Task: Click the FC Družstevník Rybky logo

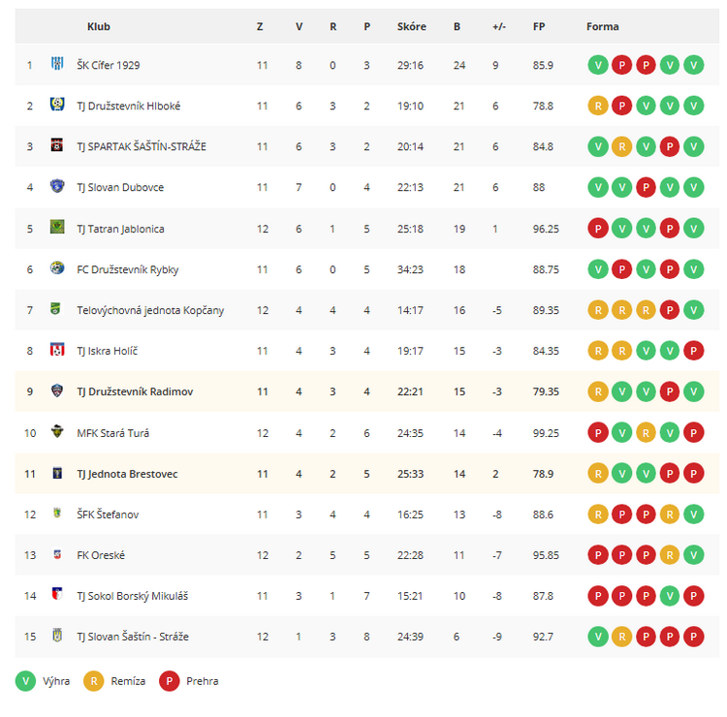Action: click(57, 267)
